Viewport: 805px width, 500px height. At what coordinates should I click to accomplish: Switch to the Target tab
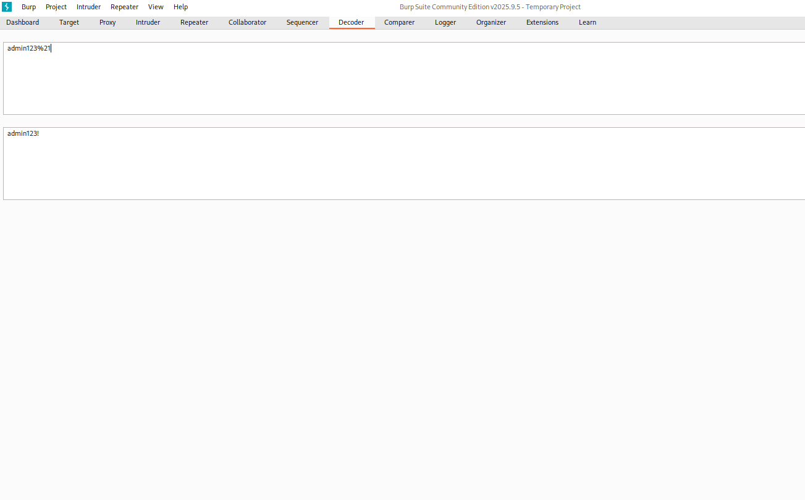coord(69,22)
